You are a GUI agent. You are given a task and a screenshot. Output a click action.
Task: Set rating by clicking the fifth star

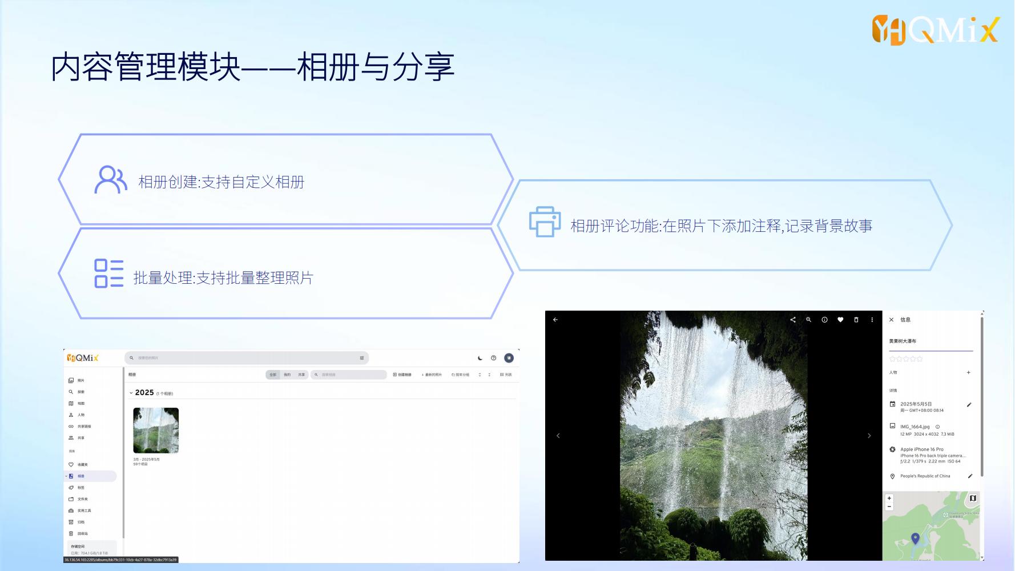click(x=920, y=359)
